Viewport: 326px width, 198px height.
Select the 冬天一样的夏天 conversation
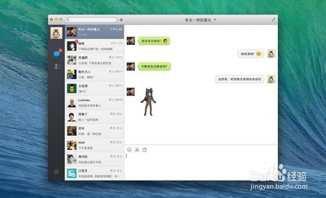point(95,32)
